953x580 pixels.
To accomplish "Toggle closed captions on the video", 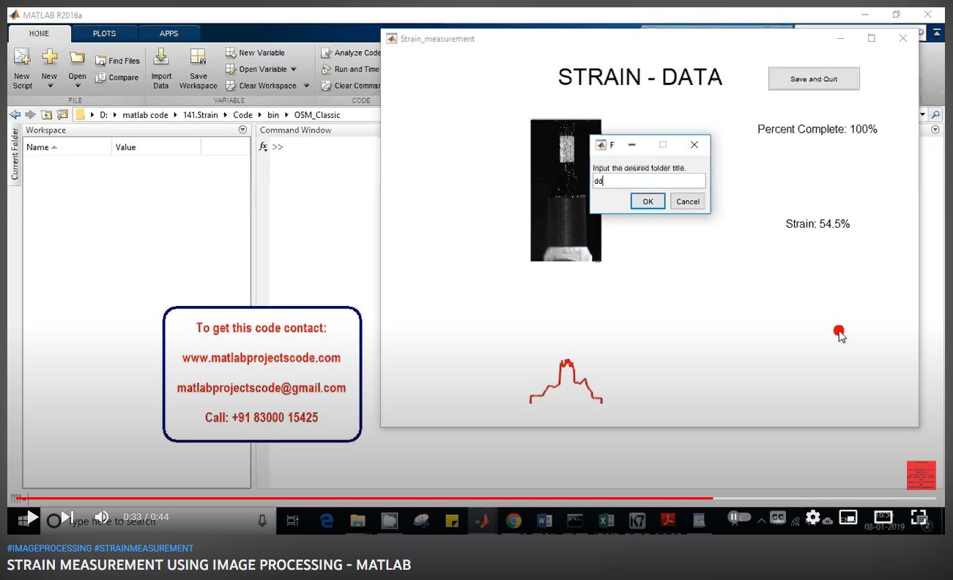I will pos(777,518).
